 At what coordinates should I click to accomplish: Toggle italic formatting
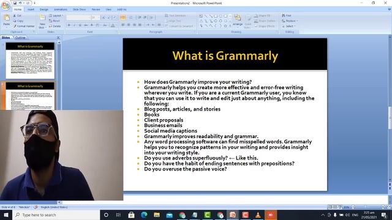point(75,26)
